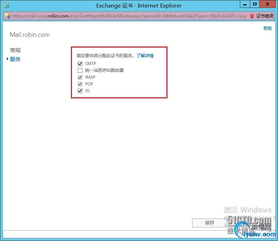
Task: Maximize the Internet Explorer window
Action: pos(255,4)
